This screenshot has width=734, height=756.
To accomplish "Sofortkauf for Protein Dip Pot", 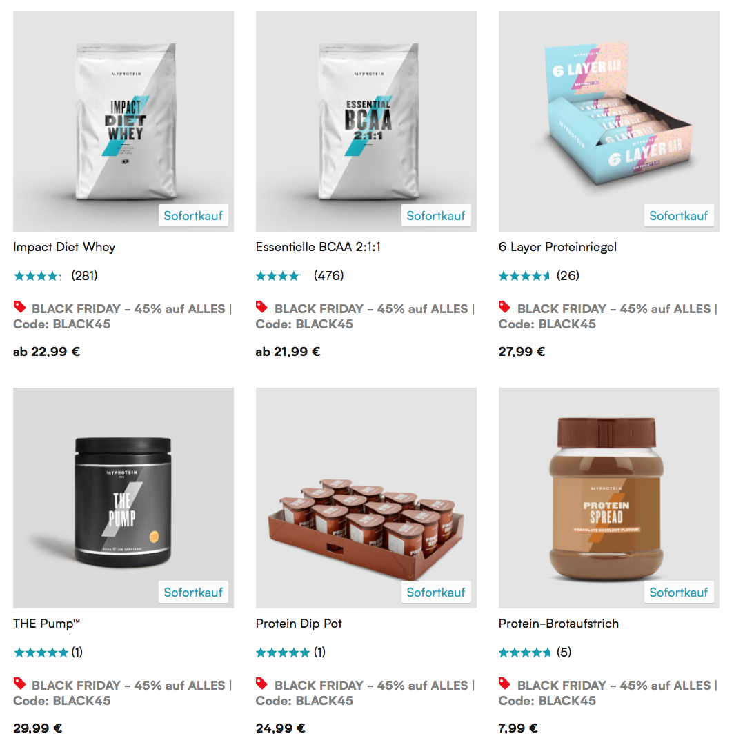I will point(436,592).
